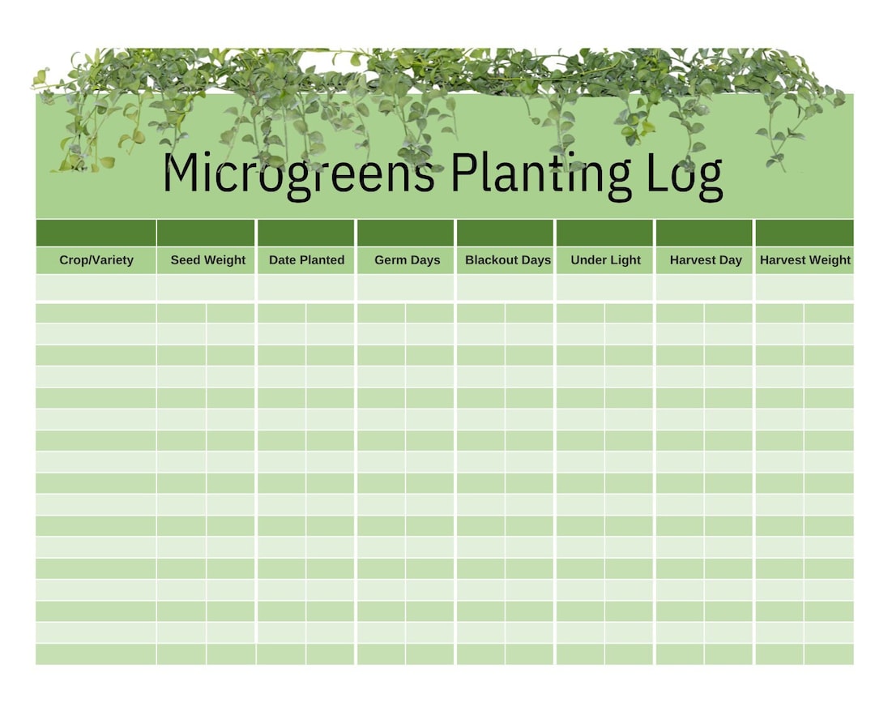Click the first empty Crop/Variety cell

coord(95,288)
